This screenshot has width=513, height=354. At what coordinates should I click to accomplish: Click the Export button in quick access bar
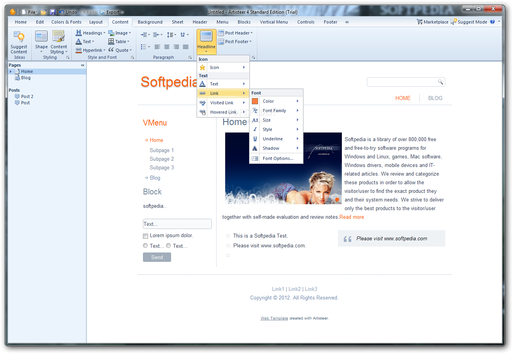pyautogui.click(x=110, y=12)
